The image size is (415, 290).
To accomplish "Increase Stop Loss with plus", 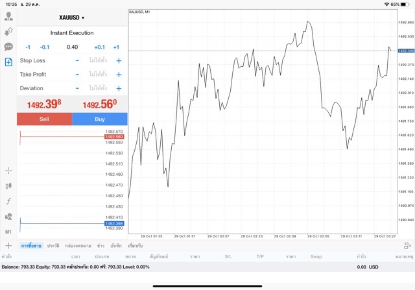I will pyautogui.click(x=119, y=60).
